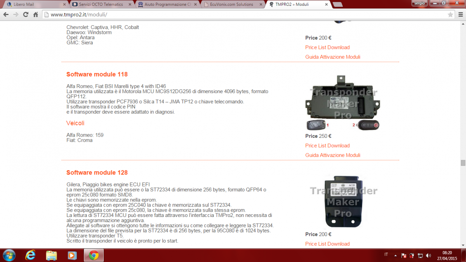This screenshot has width=466, height=262.
Task: Switch to the Aiuto Programmazione tab
Action: [x=166, y=5]
